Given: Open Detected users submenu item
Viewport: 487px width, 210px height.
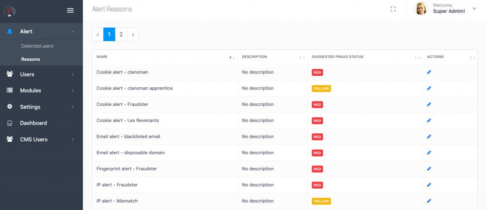Looking at the screenshot, I should tap(37, 46).
